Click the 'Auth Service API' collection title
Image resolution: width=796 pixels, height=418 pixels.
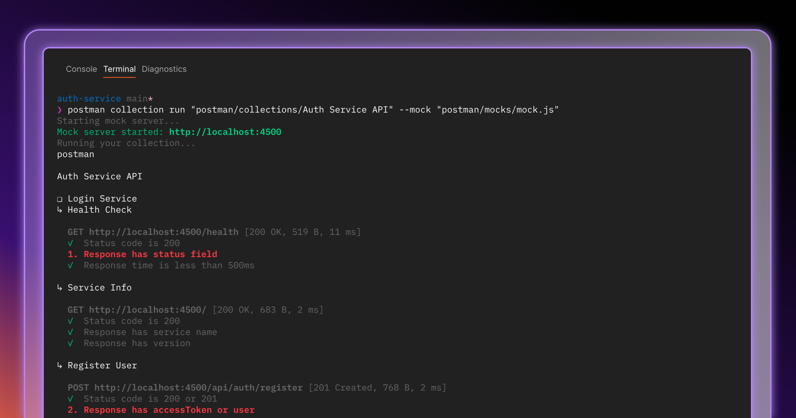99,176
